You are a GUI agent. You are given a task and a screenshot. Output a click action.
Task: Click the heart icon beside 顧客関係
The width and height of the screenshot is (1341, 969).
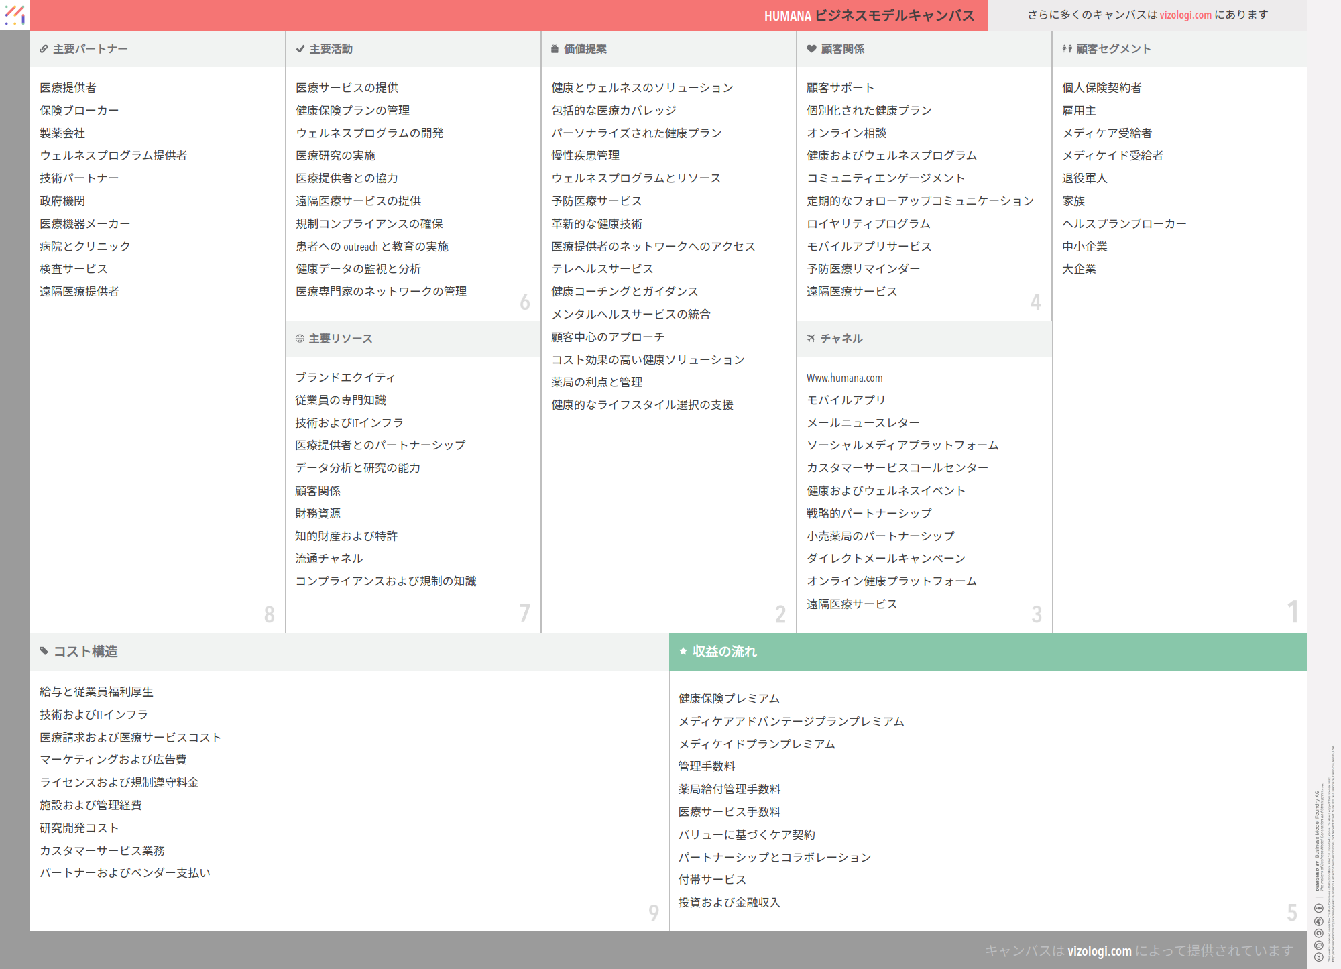[811, 49]
